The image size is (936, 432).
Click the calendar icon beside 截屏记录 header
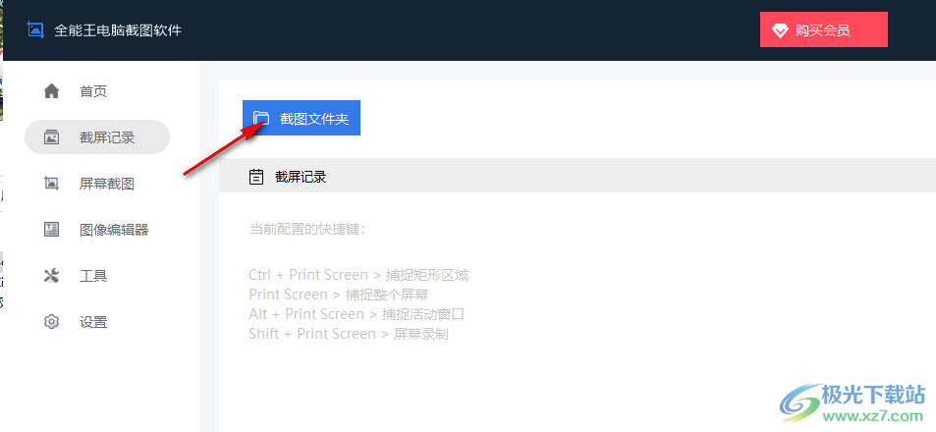coord(256,177)
